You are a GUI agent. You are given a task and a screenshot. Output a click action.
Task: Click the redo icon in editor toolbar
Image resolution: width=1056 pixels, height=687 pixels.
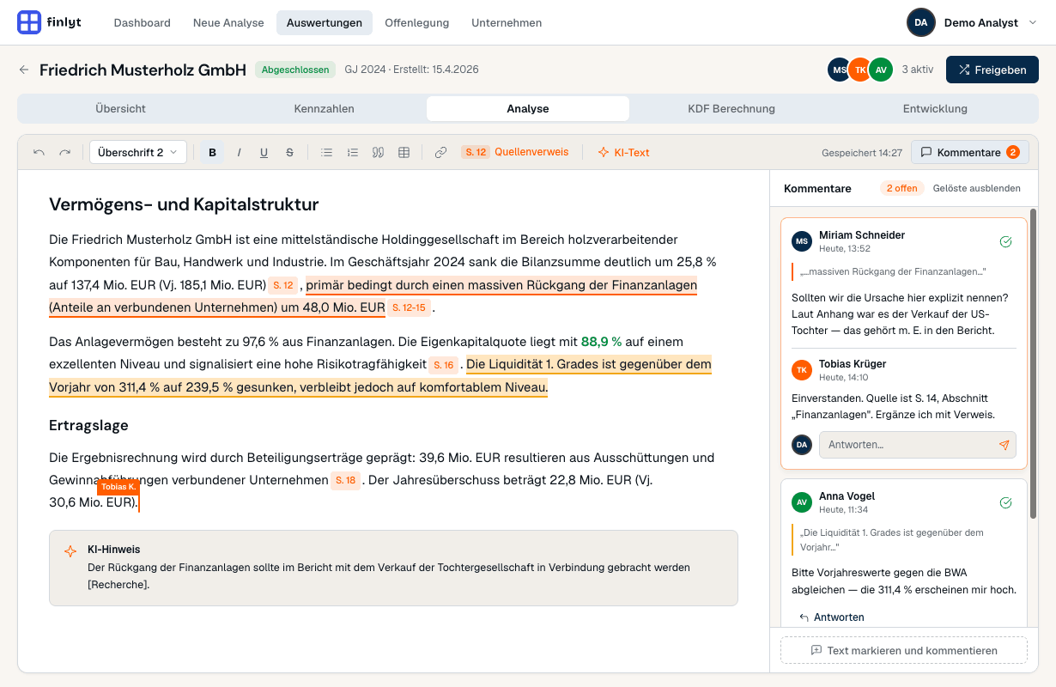[x=64, y=152]
